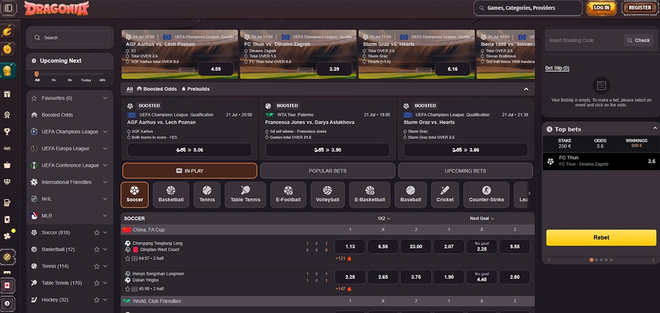Go to next Top bets carousel slide arrow
Screen dimensions: 660x313
[x=654, y=260]
